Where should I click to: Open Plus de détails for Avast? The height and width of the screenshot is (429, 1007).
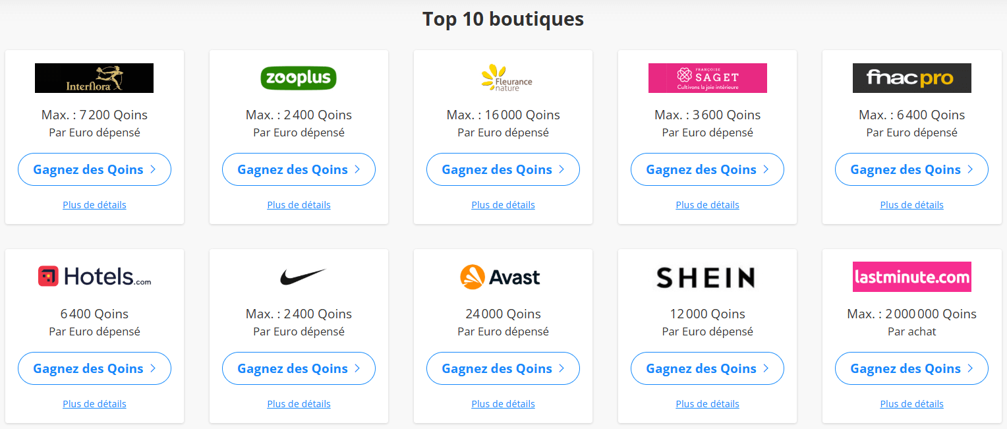(x=502, y=403)
